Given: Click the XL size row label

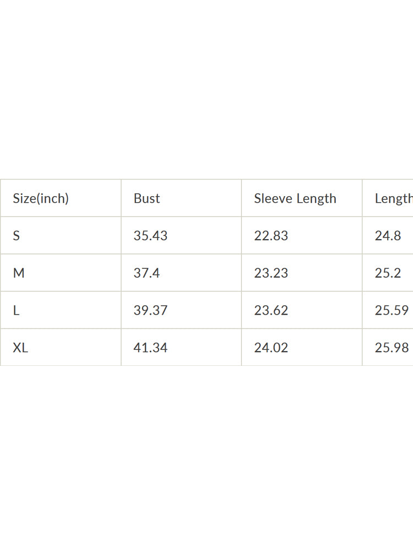Looking at the screenshot, I should (x=20, y=348).
